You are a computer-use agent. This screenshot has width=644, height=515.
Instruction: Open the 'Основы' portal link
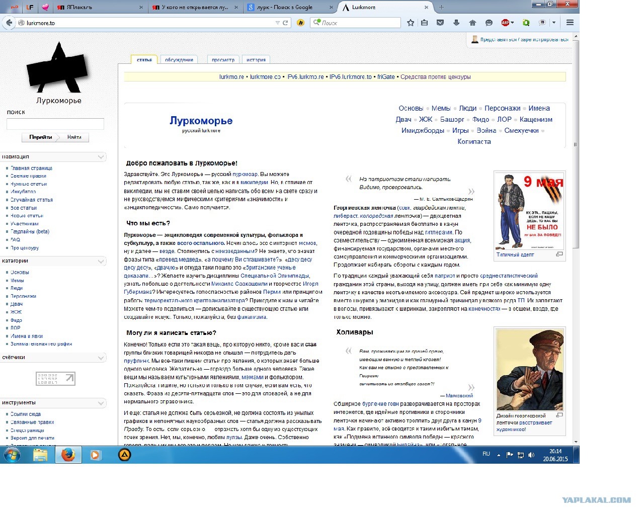[x=411, y=108]
